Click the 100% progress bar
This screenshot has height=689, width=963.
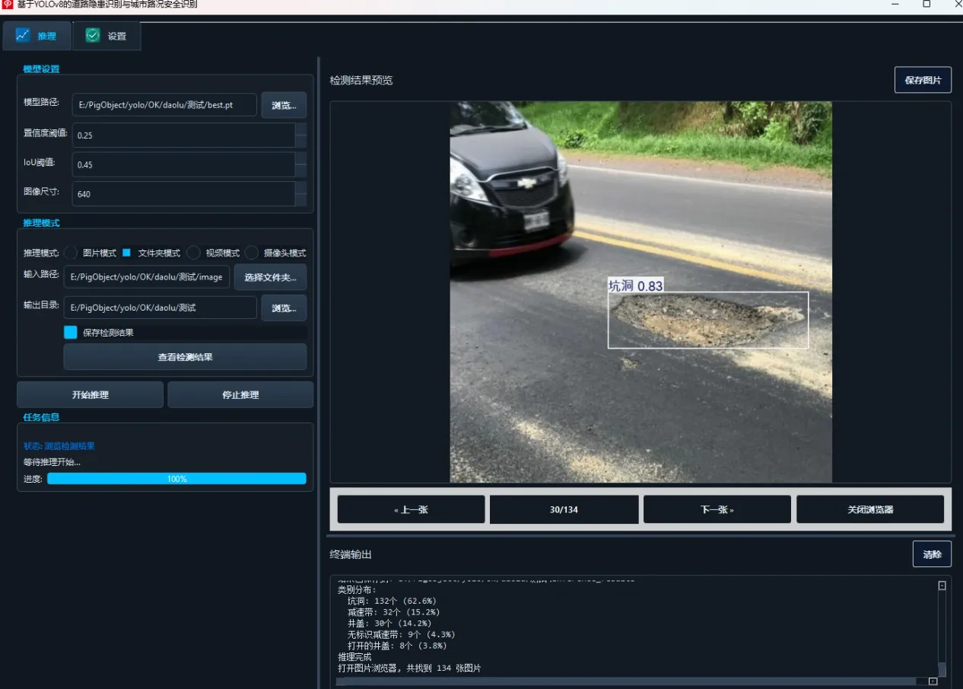[x=176, y=479]
